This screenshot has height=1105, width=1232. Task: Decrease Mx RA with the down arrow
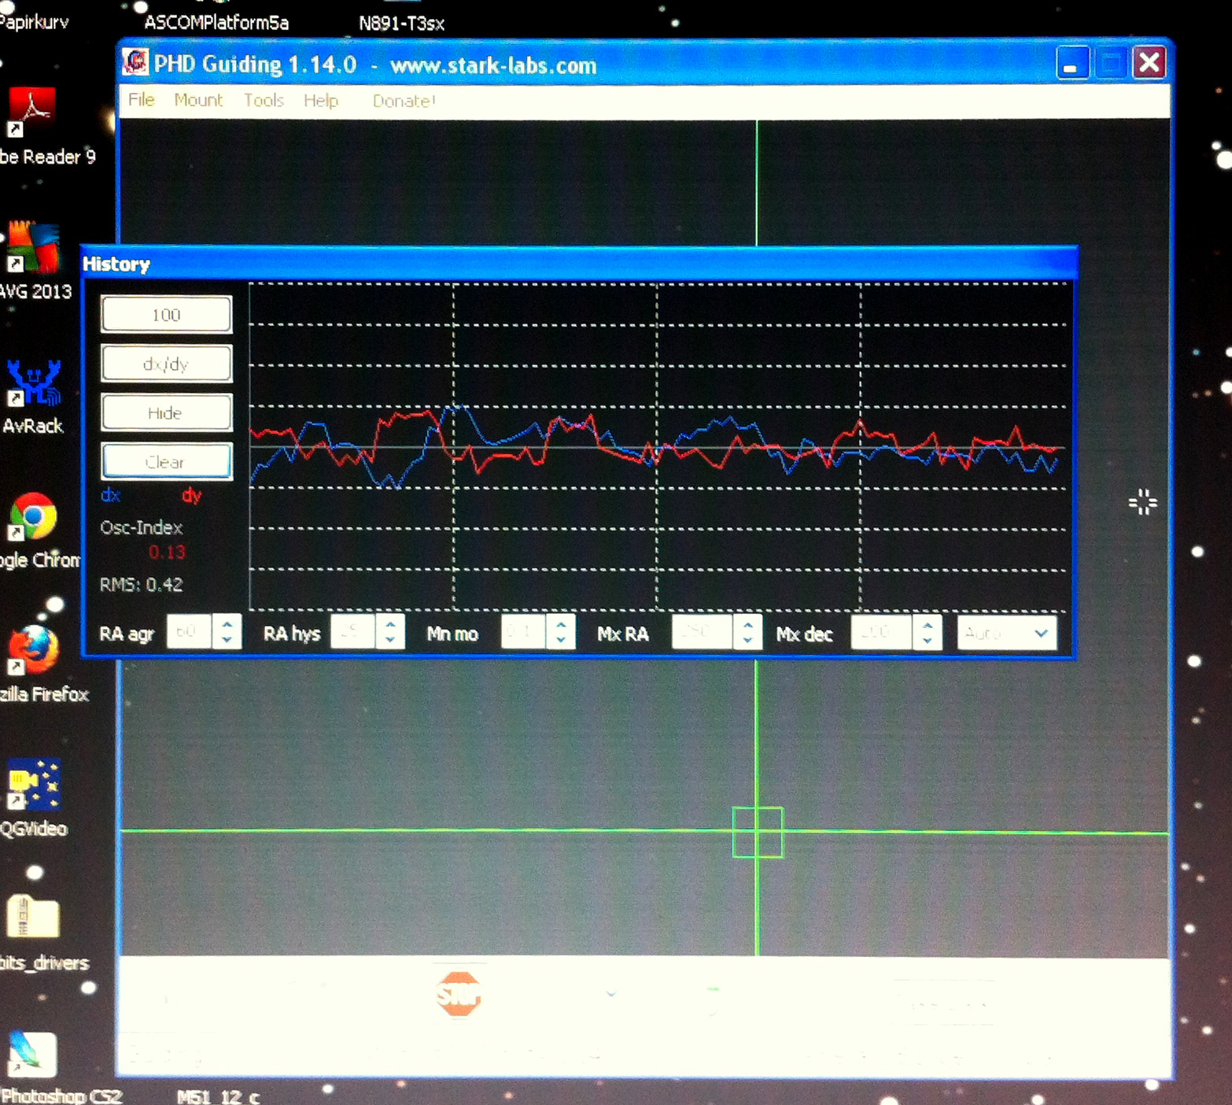tap(747, 640)
